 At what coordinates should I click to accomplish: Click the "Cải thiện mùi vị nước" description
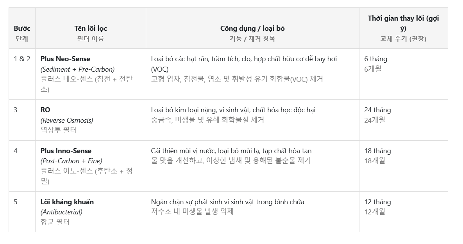click(x=231, y=151)
